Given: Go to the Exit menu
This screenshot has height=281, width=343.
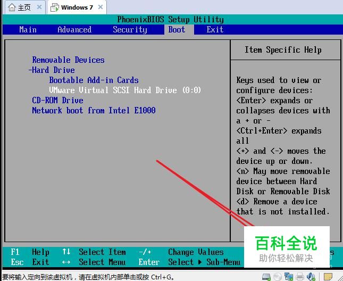Looking at the screenshot, I should pos(215,30).
